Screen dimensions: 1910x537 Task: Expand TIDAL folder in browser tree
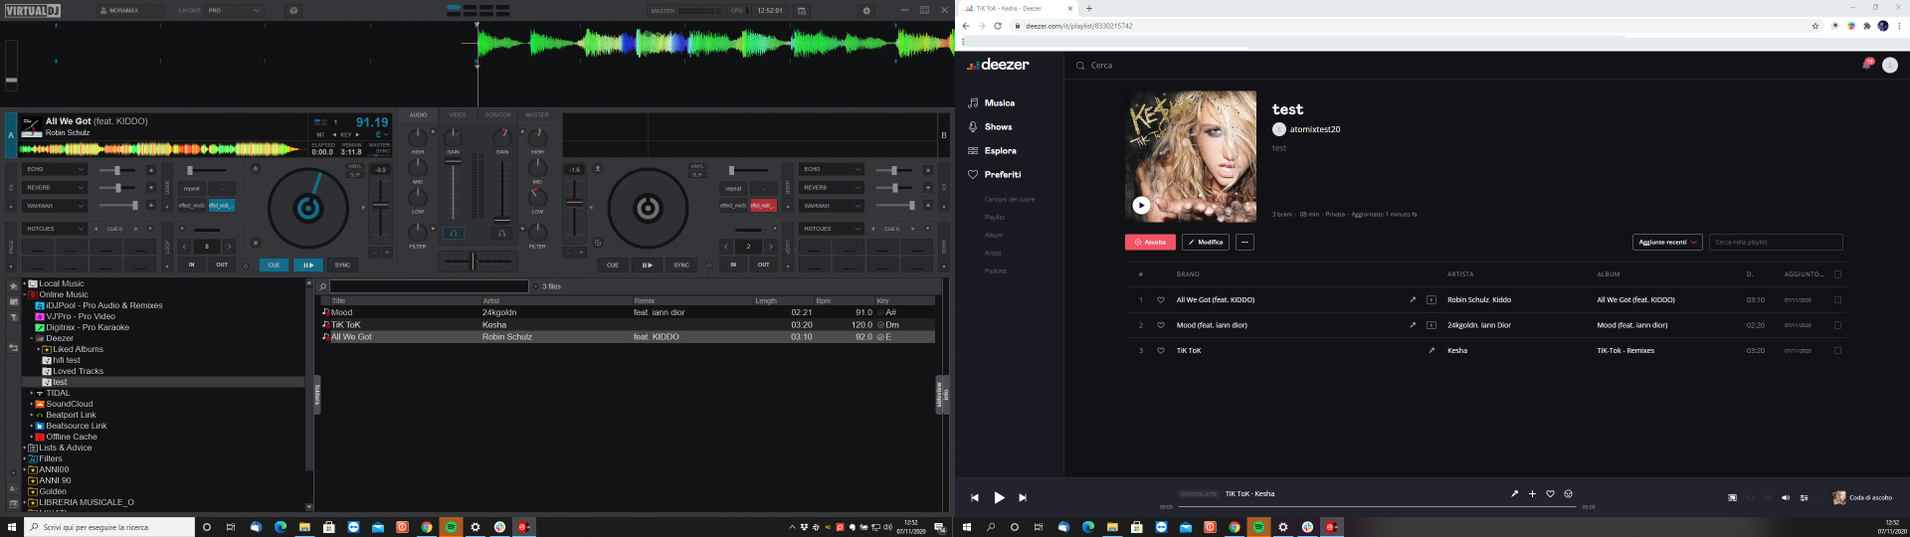tap(32, 393)
